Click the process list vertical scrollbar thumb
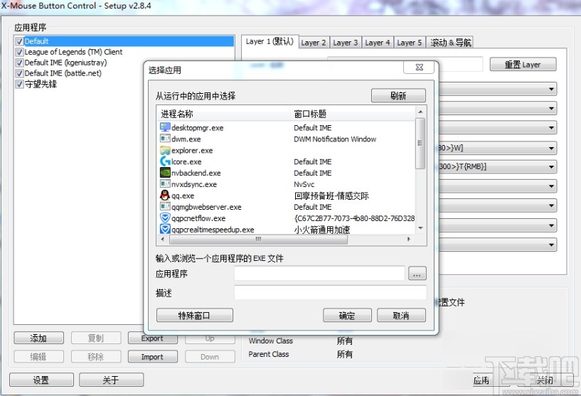This screenshot has height=396, width=581. [420, 144]
